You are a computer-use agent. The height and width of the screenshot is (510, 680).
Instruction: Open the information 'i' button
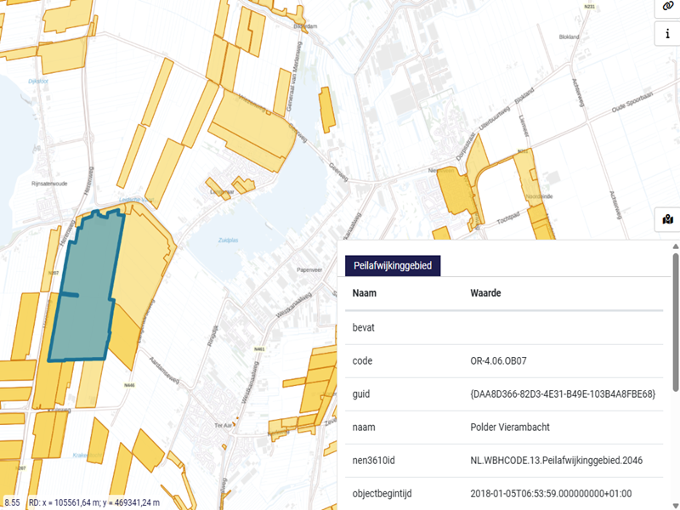pyautogui.click(x=667, y=33)
